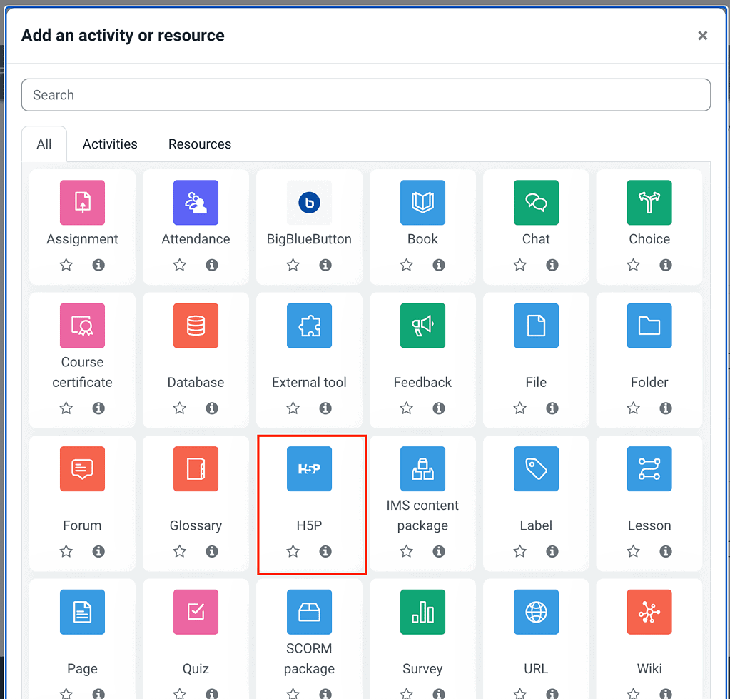Click the External tool puzzle icon
Image resolution: width=730 pixels, height=699 pixels.
tap(309, 326)
